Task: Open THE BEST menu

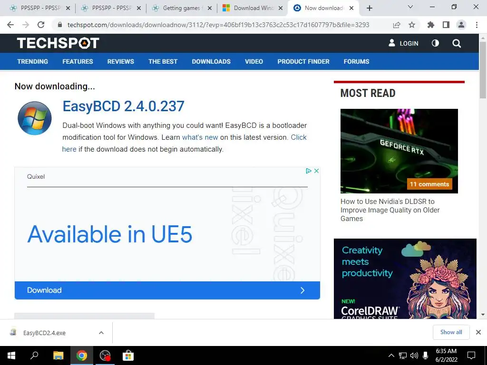Action: click(x=163, y=61)
